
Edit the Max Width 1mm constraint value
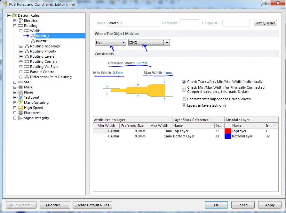168,73
